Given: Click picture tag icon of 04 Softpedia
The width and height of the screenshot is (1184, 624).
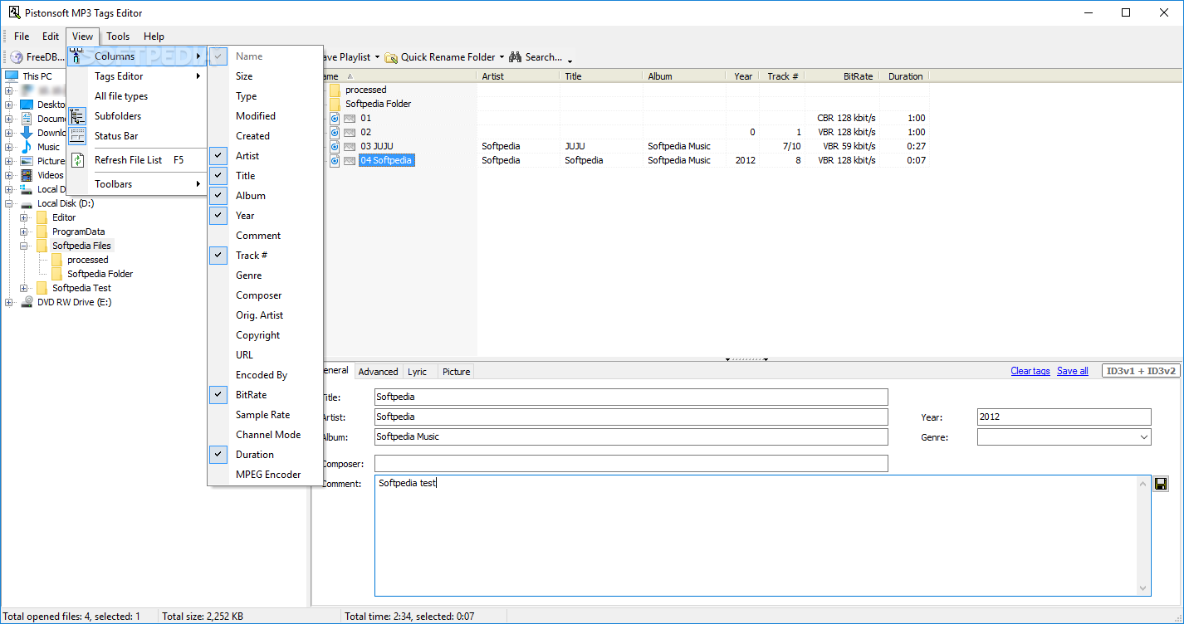Looking at the screenshot, I should tap(350, 160).
